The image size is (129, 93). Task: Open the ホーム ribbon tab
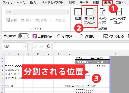click(21, 3)
